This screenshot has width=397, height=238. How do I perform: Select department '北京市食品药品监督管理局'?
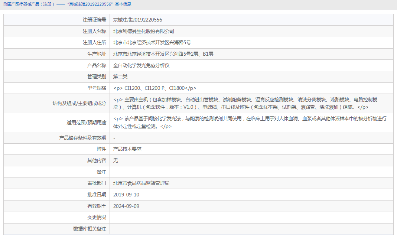[141, 183]
